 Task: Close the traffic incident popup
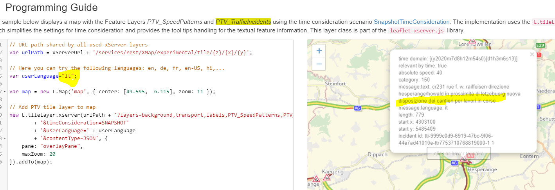[x=532, y=55]
